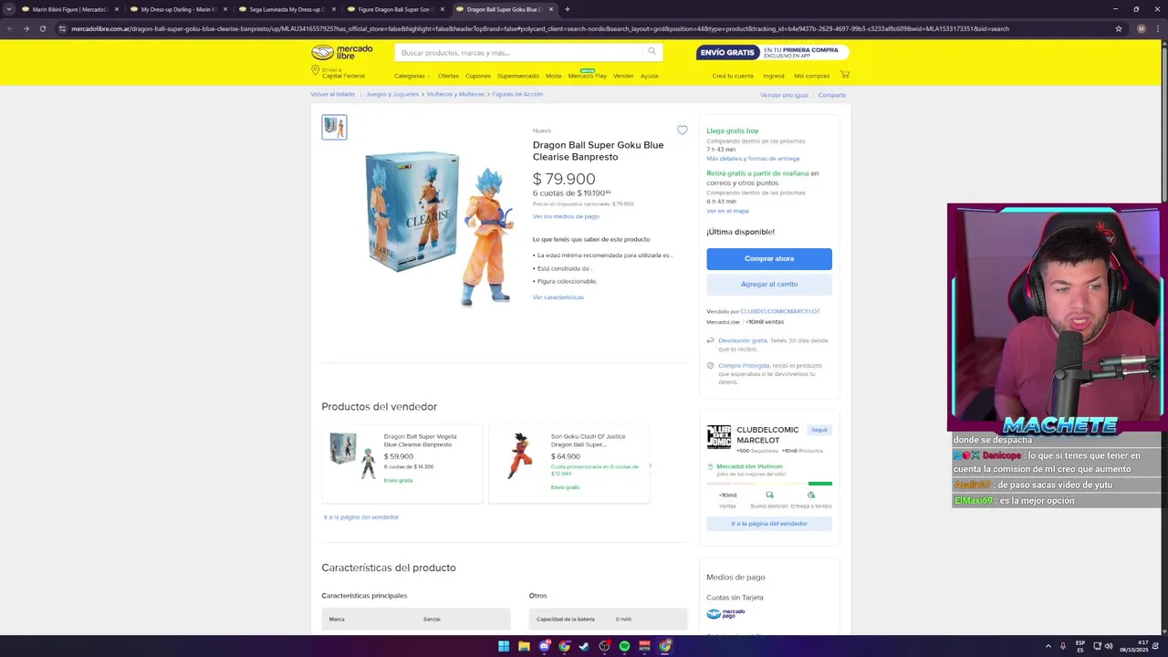1168x657 pixels.
Task: Click the Compra Protegida shield icon
Action: pyautogui.click(x=710, y=366)
